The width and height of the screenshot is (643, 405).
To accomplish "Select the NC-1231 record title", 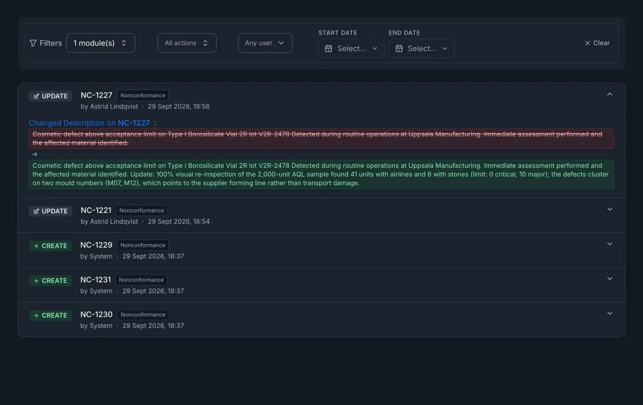I will tap(95, 280).
